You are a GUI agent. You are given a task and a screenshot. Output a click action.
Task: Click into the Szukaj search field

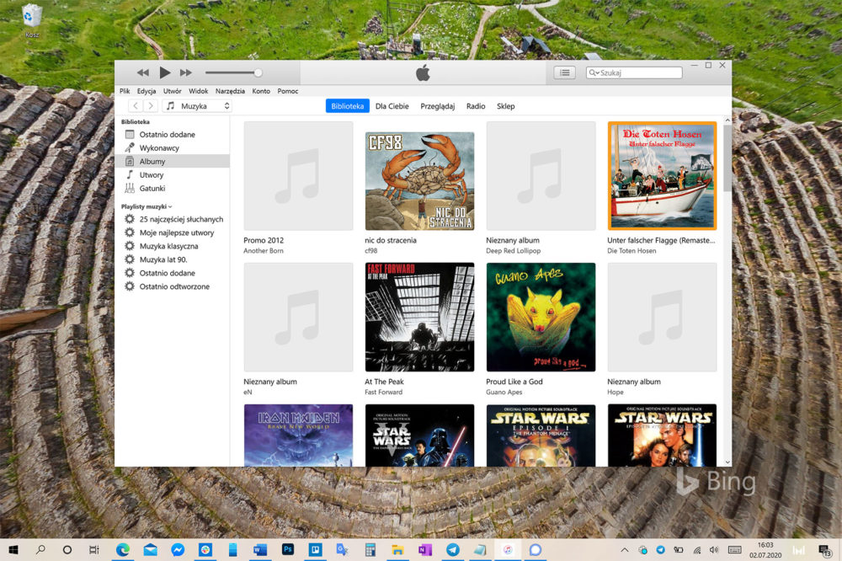(634, 72)
